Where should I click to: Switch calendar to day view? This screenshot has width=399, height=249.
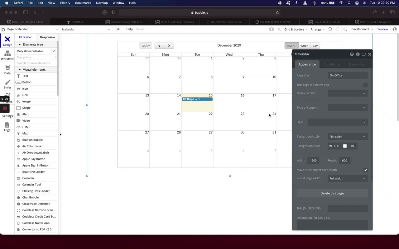315,45
